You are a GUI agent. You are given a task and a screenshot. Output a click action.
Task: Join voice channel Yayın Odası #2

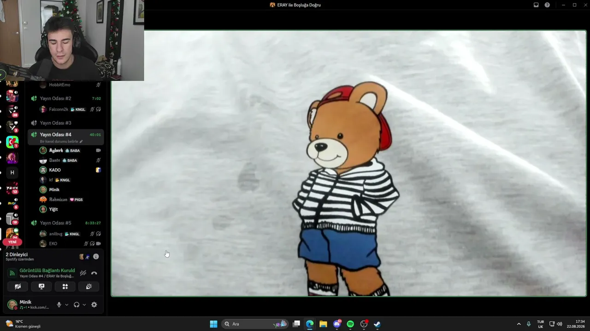point(66,98)
